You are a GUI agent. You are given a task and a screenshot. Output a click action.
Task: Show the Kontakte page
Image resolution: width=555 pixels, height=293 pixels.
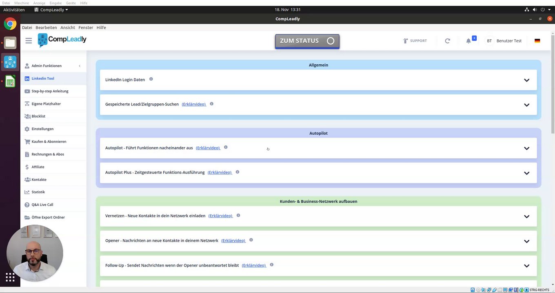coord(53,179)
